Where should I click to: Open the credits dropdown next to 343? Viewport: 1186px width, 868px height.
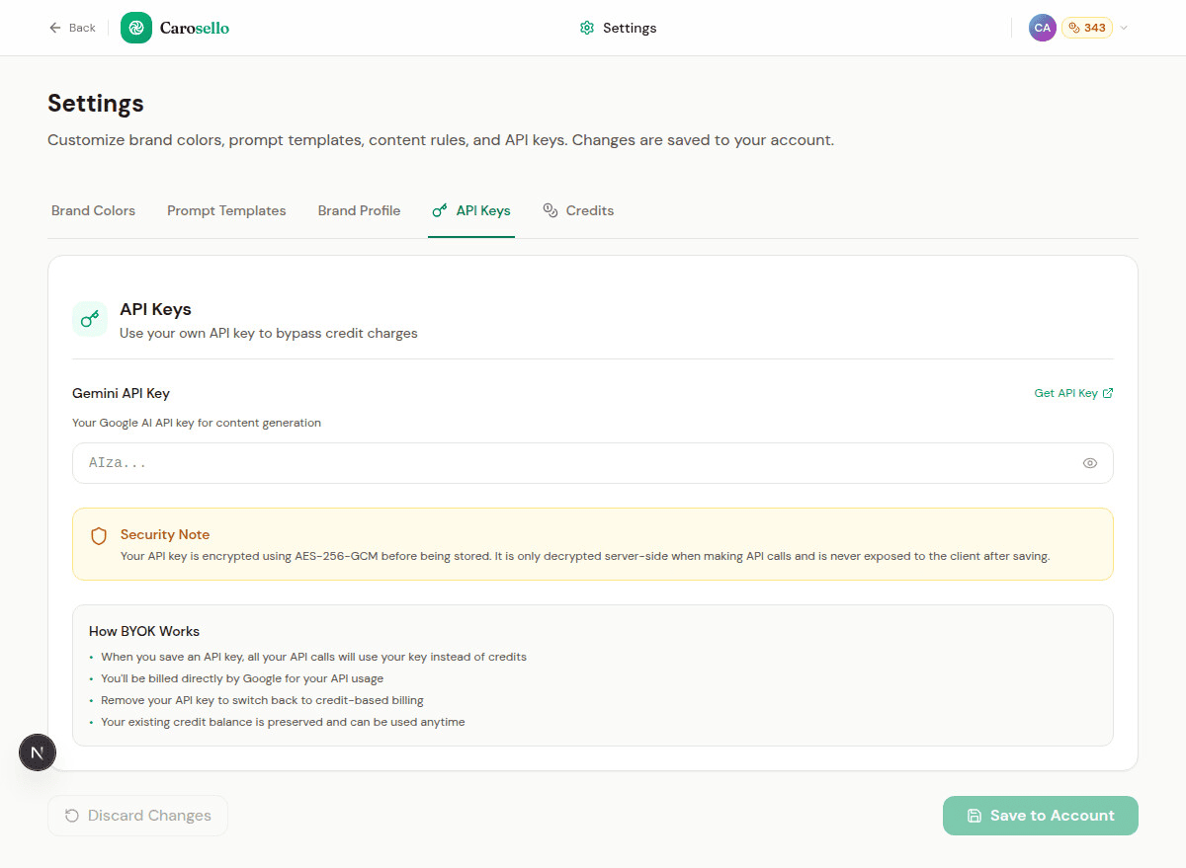click(1123, 28)
